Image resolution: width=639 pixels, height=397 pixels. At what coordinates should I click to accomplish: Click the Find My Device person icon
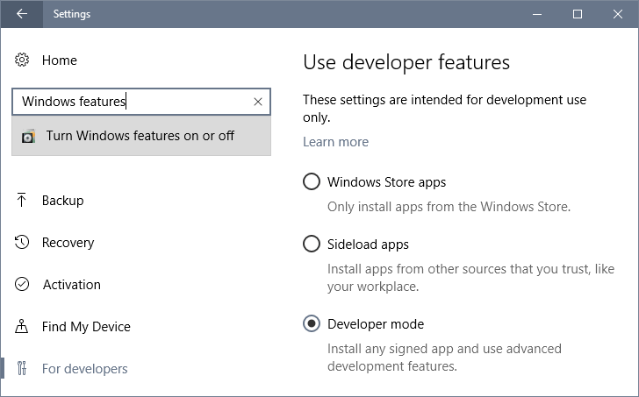[x=22, y=326]
